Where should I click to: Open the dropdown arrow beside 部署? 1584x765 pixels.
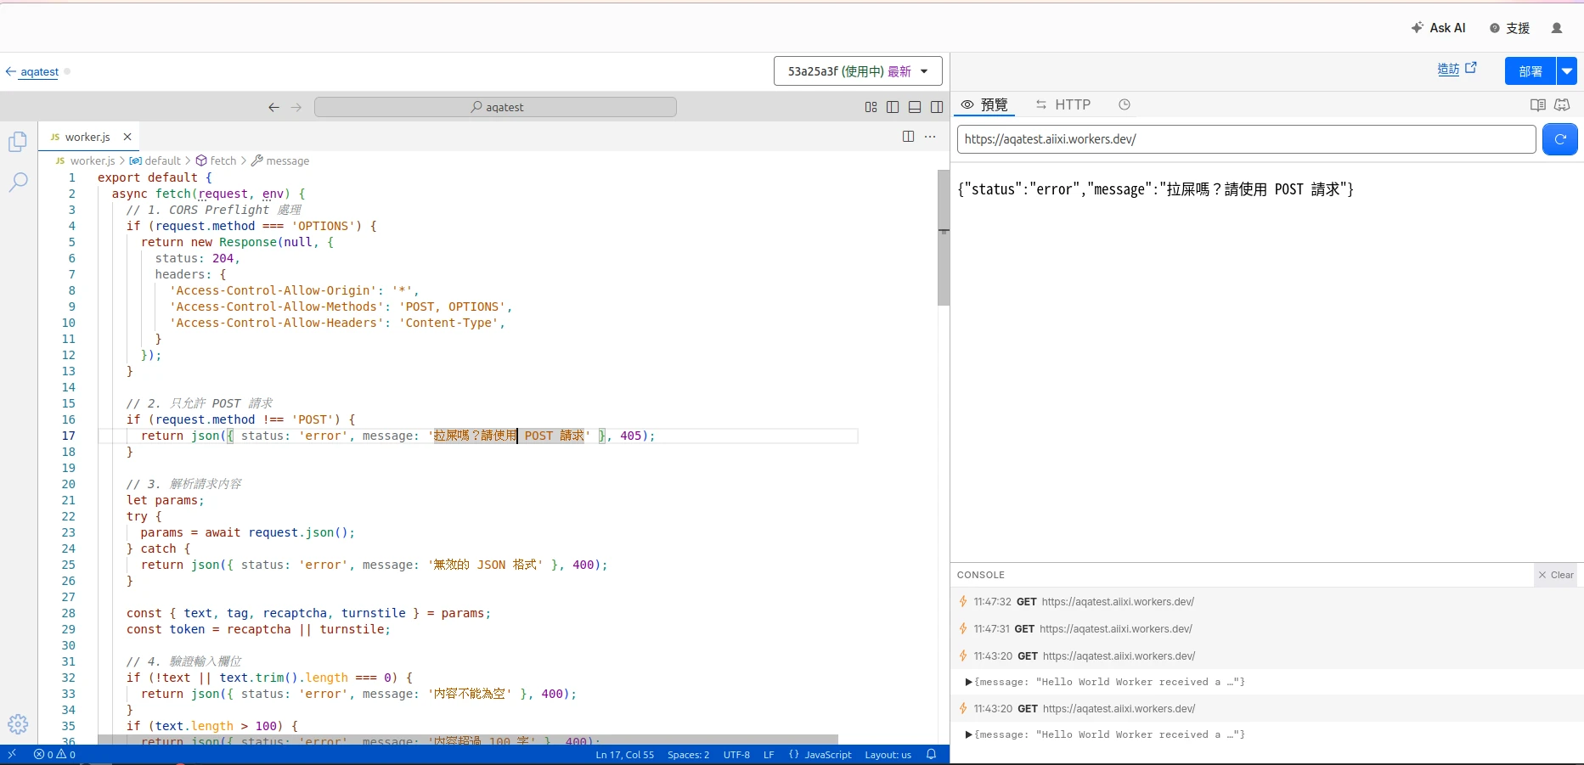(1567, 71)
